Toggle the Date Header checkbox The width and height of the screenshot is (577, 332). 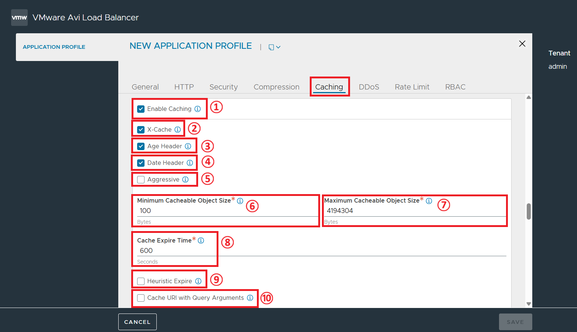pos(141,163)
